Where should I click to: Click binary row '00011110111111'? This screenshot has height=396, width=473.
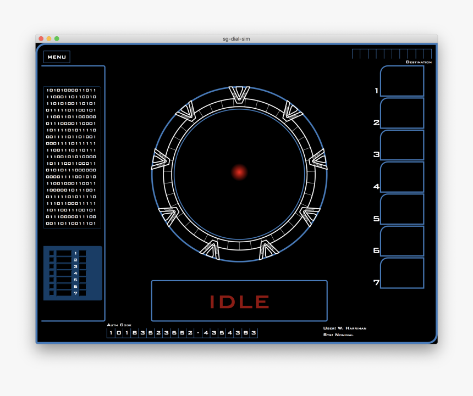[x=71, y=143]
